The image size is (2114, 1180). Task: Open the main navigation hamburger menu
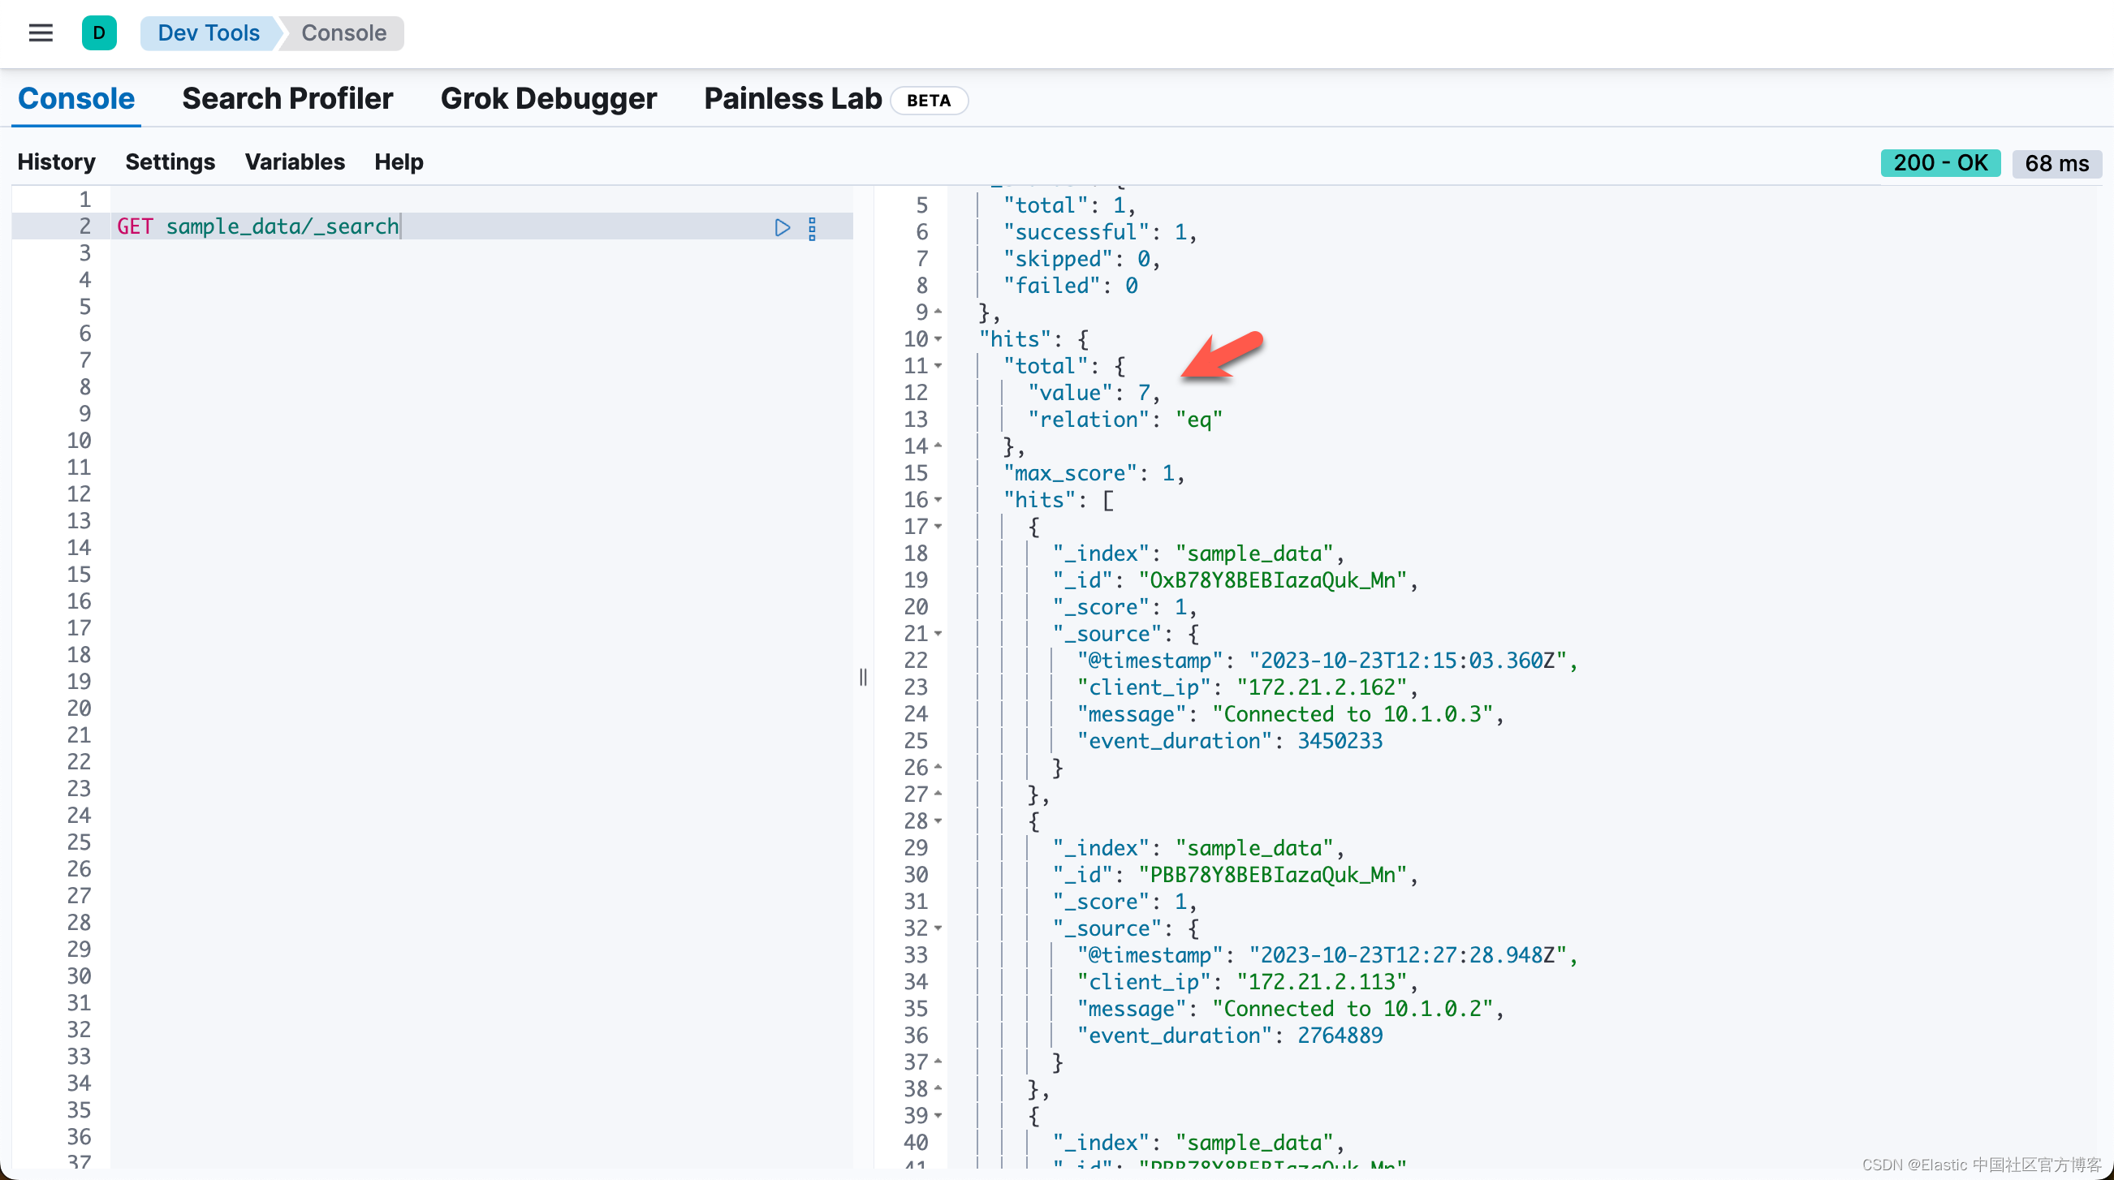click(x=41, y=32)
